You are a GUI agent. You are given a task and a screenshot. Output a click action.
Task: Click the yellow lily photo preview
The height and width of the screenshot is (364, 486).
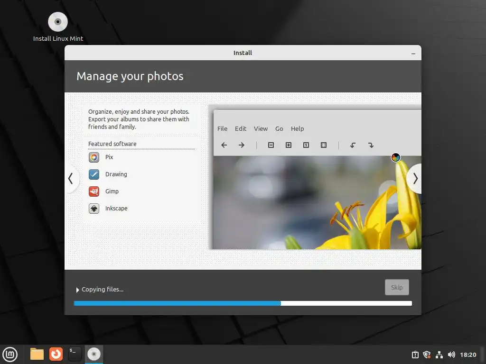point(317,202)
